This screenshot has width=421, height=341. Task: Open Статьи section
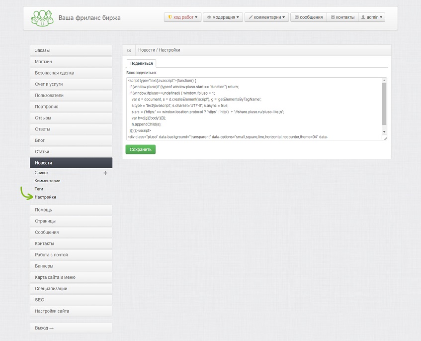[x=71, y=152]
